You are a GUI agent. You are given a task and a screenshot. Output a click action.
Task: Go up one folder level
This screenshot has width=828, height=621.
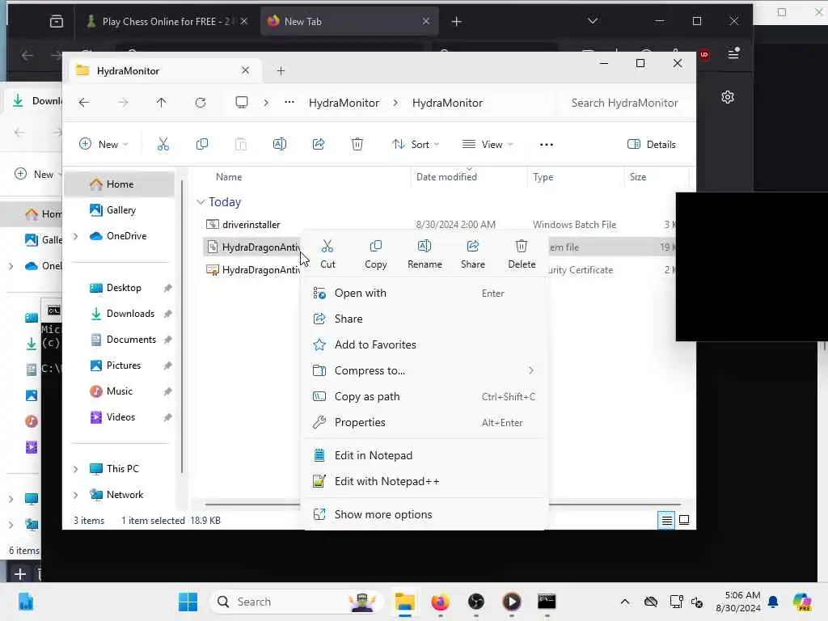click(161, 103)
